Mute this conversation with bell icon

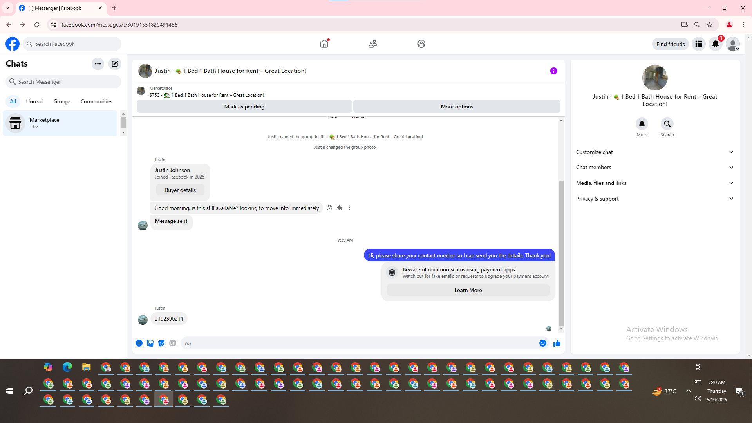pos(642,124)
